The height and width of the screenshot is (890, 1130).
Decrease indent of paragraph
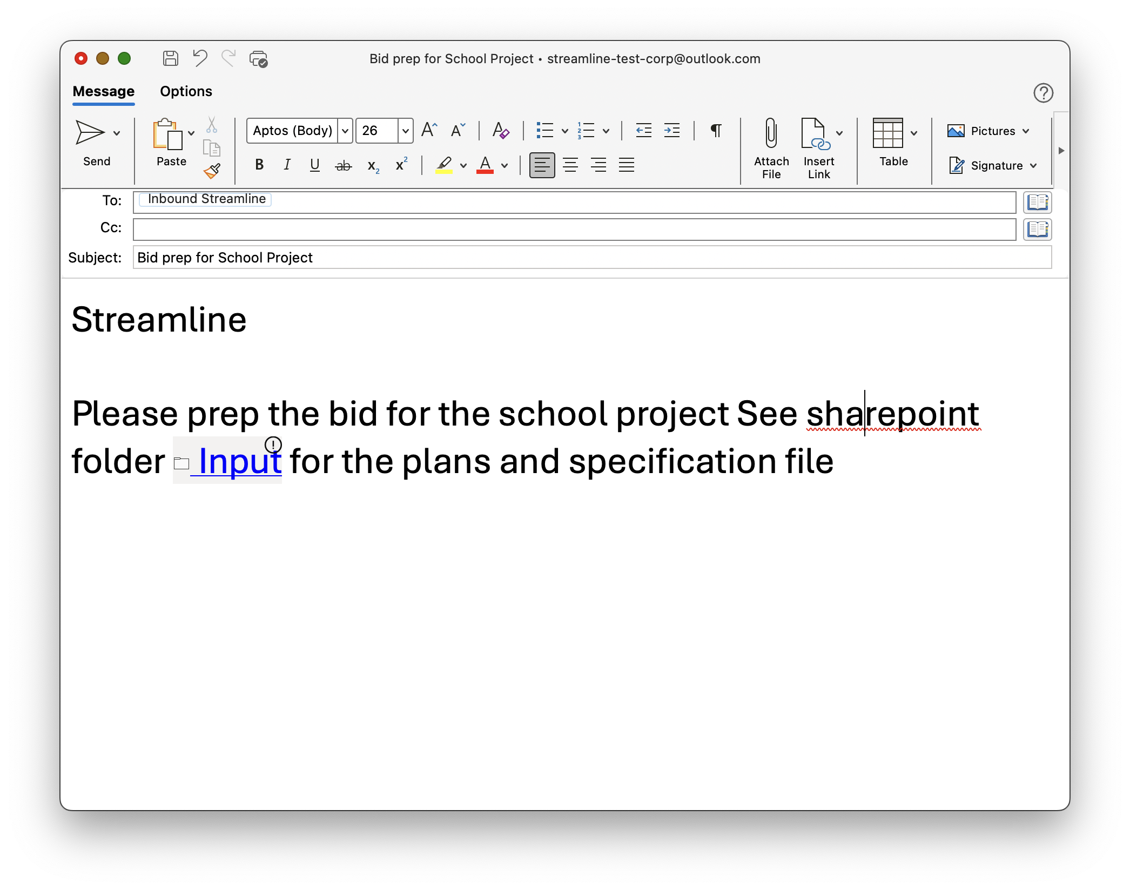pos(644,130)
